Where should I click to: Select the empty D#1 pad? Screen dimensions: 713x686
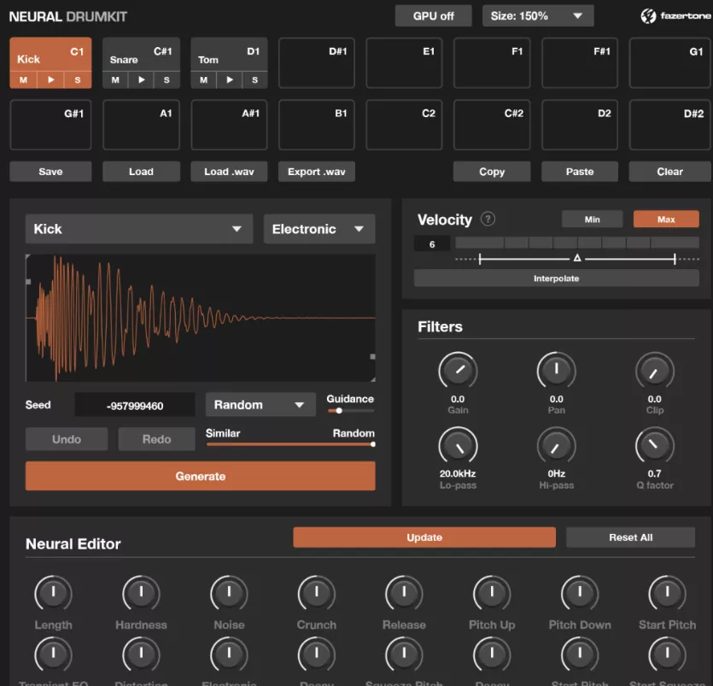(317, 62)
